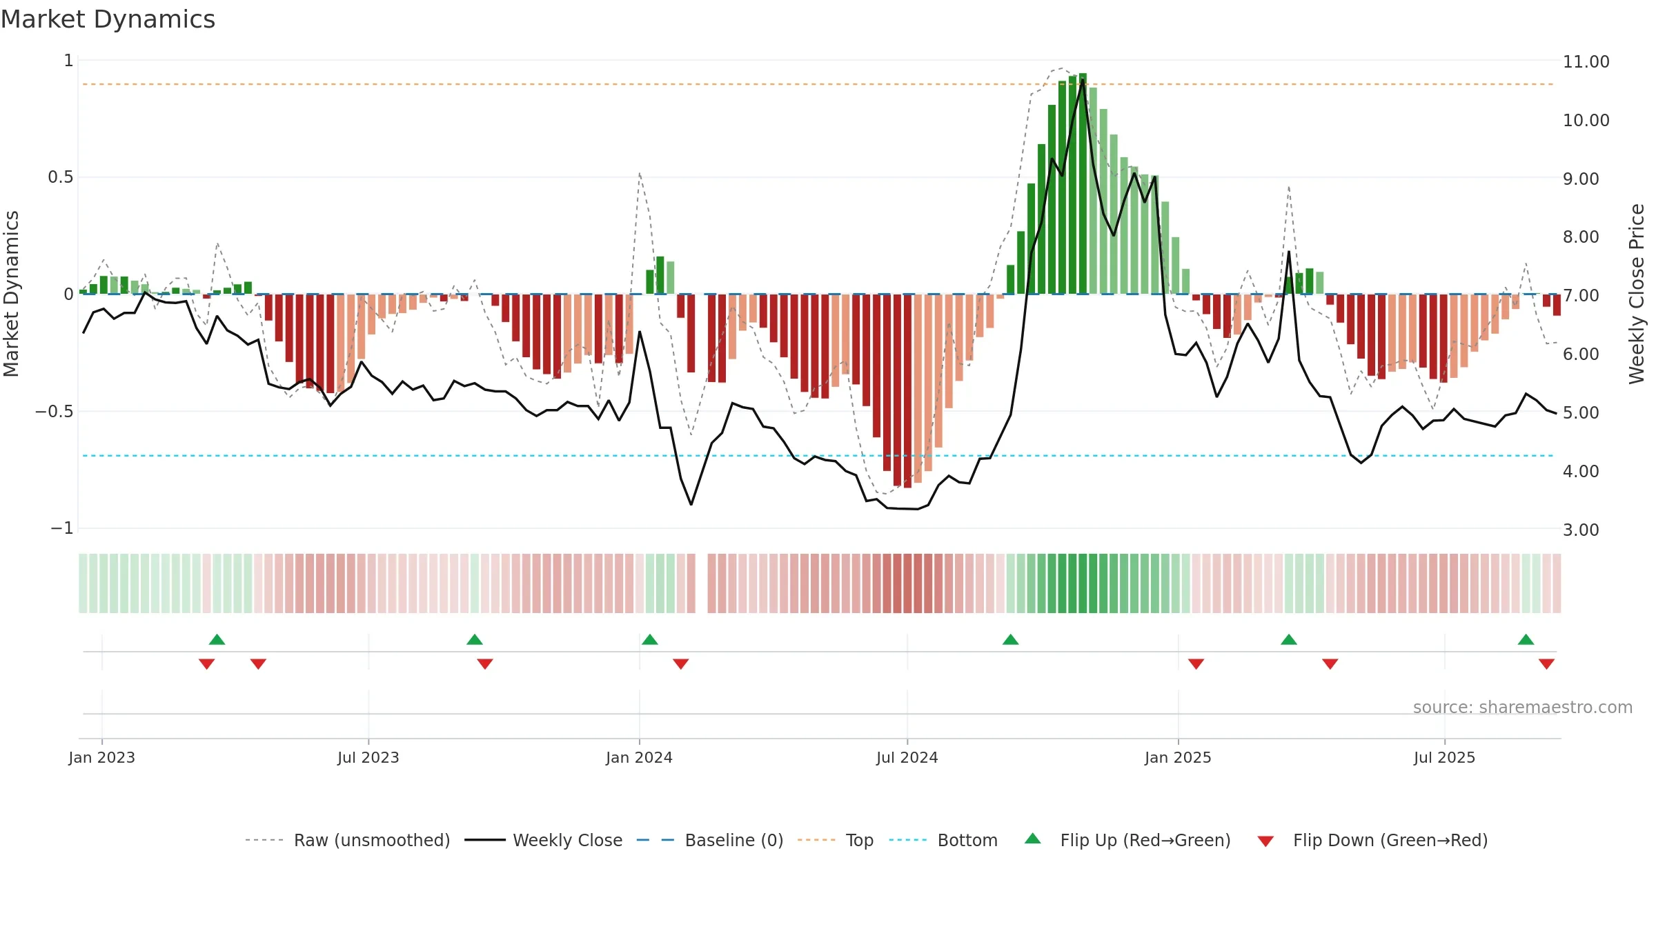Click the 11.00 price axis label

pyautogui.click(x=1586, y=62)
